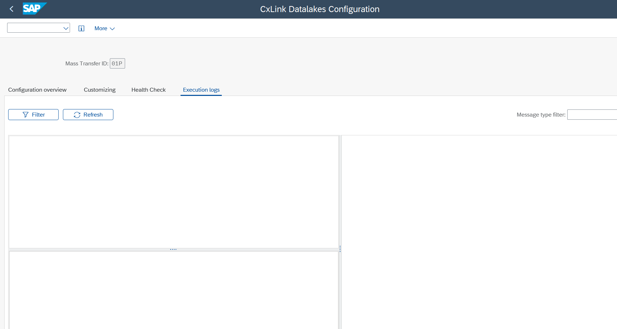Open the information icon in the toolbar
The height and width of the screenshot is (329, 617).
coord(81,28)
